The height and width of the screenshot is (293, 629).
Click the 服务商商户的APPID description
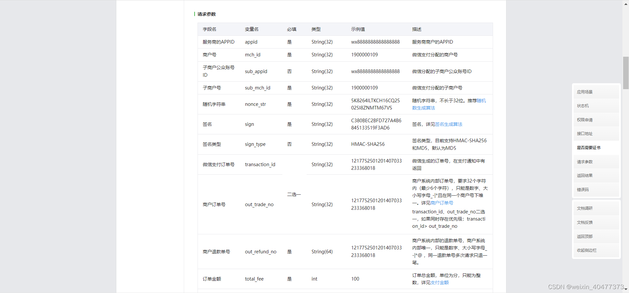[x=432, y=42]
